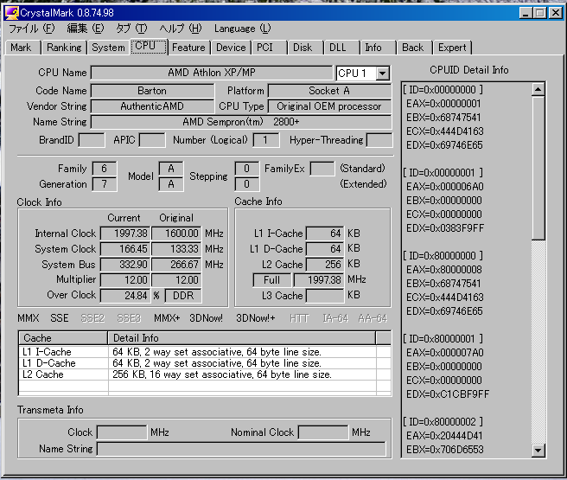Image resolution: width=567 pixels, height=480 pixels.
Task: Click the Family value field
Action: tap(104, 169)
